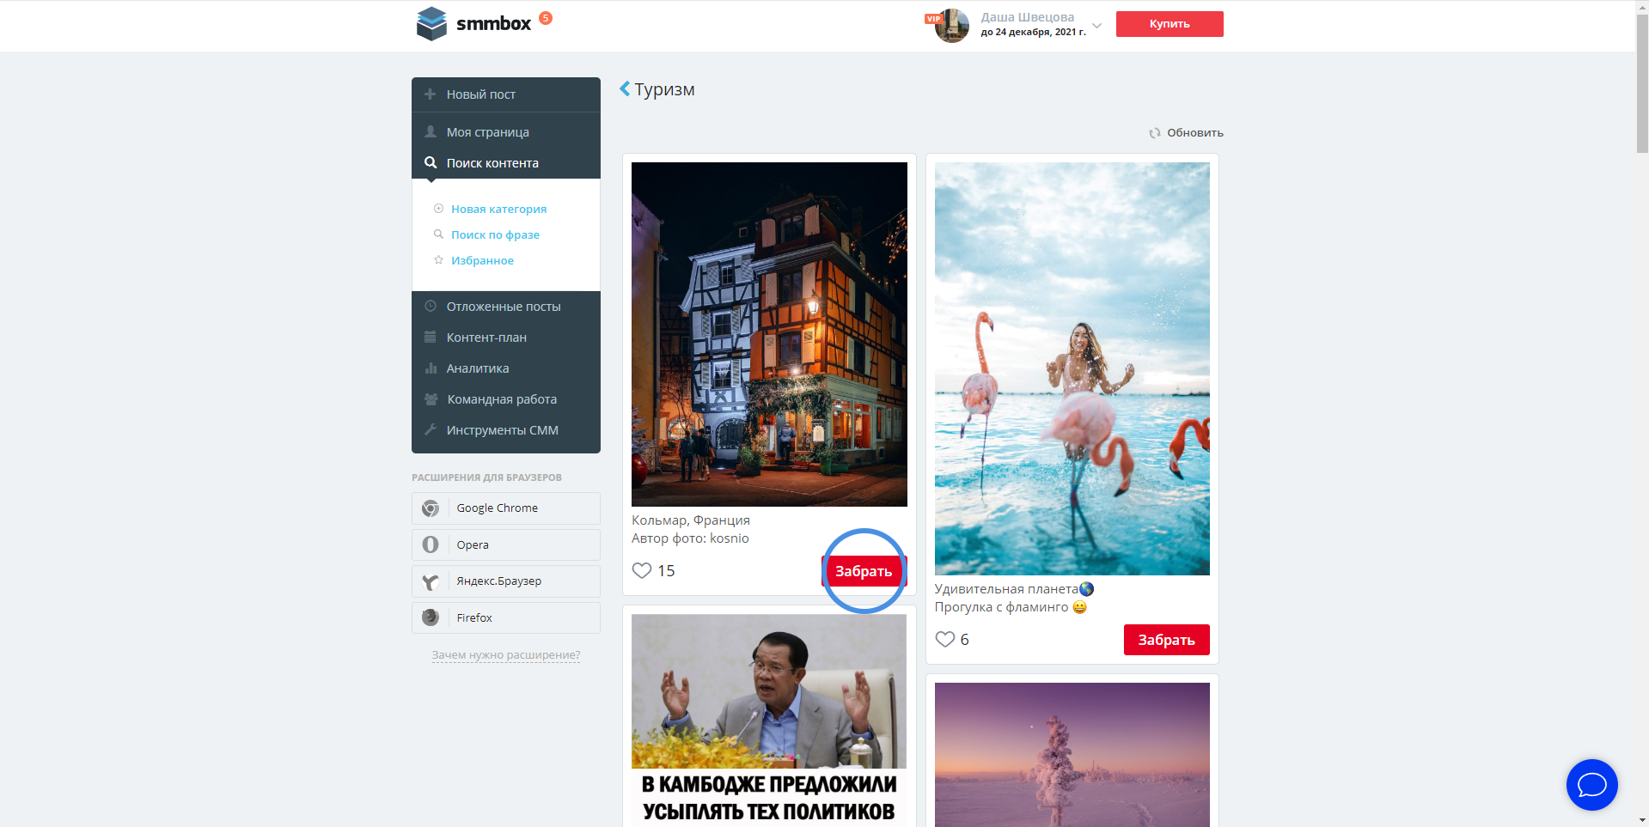The width and height of the screenshot is (1649, 827).
Task: Click the search icon beside Поиск по фразе
Action: [x=438, y=234]
